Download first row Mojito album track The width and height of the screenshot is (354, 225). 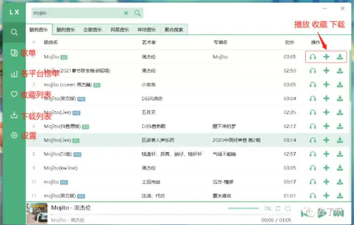click(340, 57)
